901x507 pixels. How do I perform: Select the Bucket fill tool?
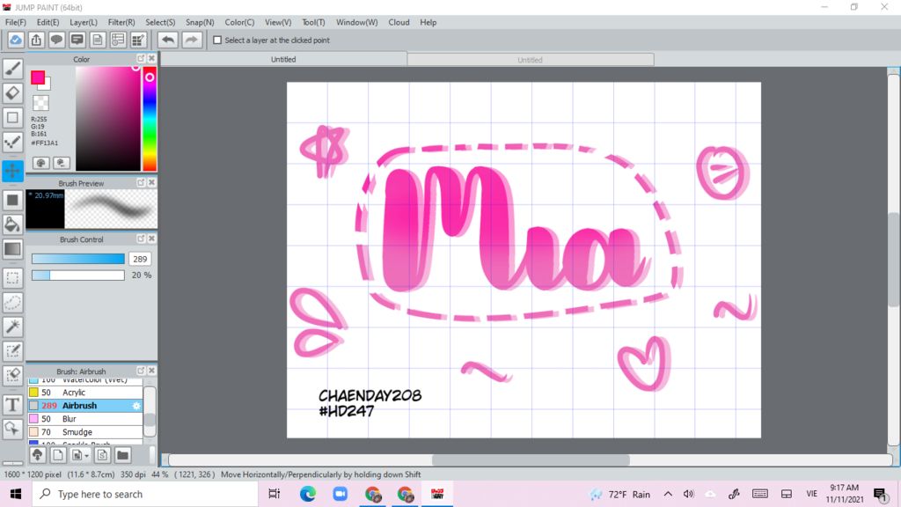[12, 224]
